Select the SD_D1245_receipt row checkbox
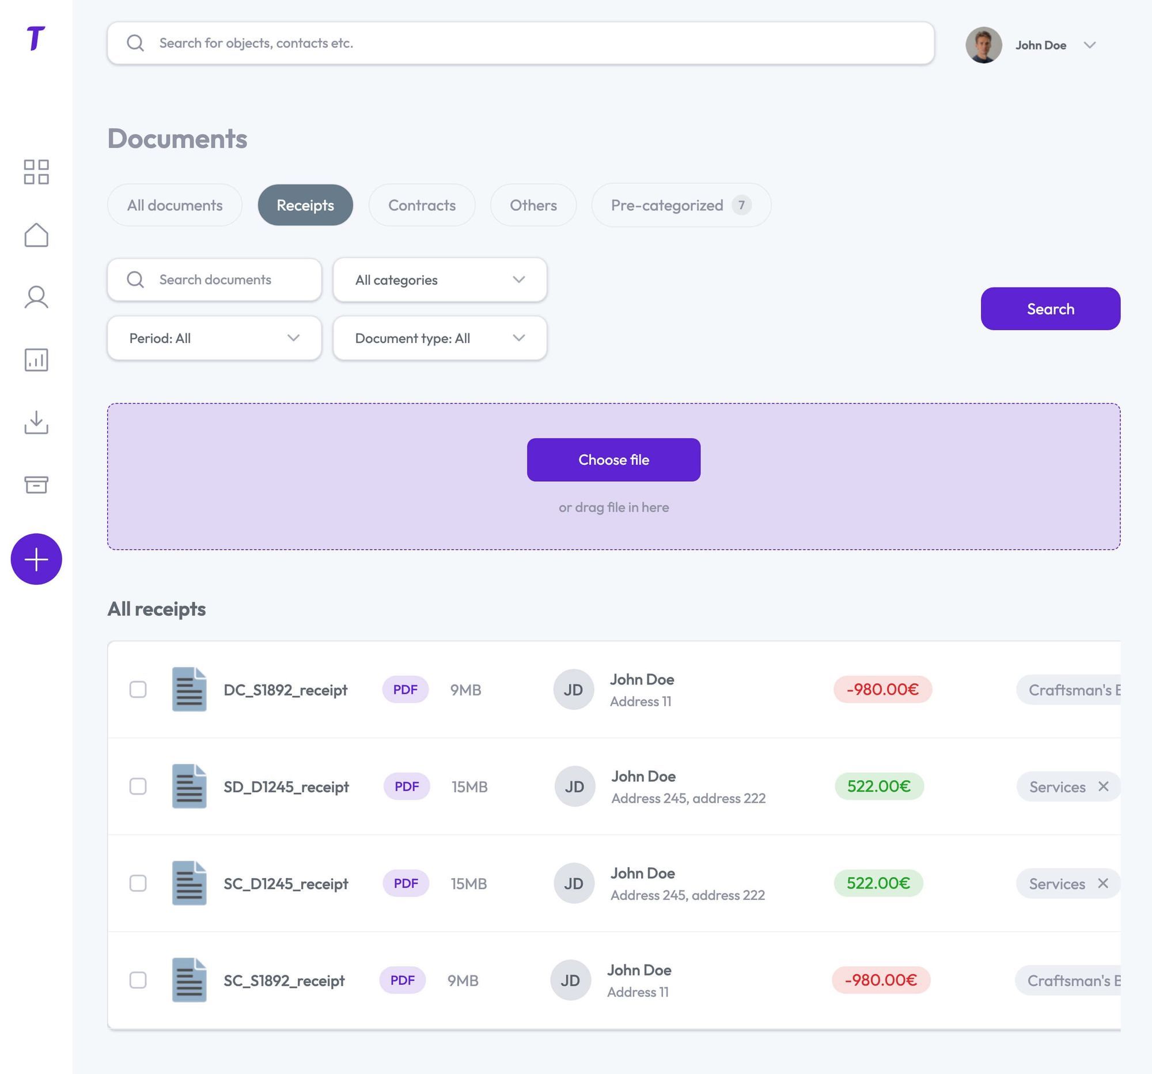 tap(138, 786)
